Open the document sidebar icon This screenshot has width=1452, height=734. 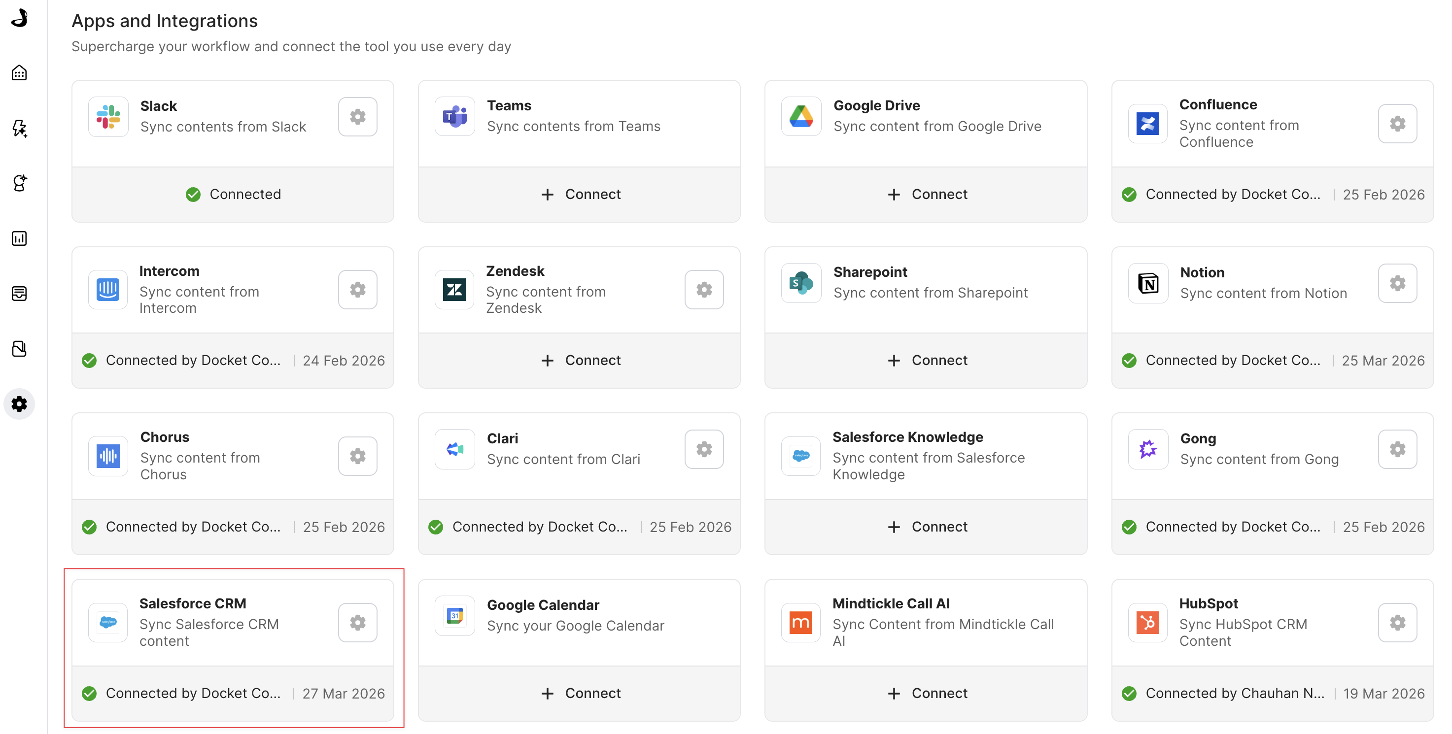click(x=19, y=349)
